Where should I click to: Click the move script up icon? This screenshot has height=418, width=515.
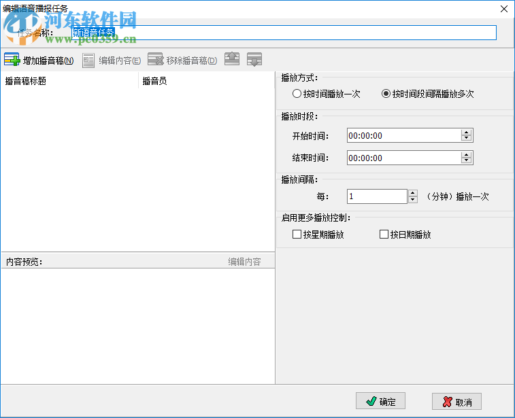click(x=232, y=59)
